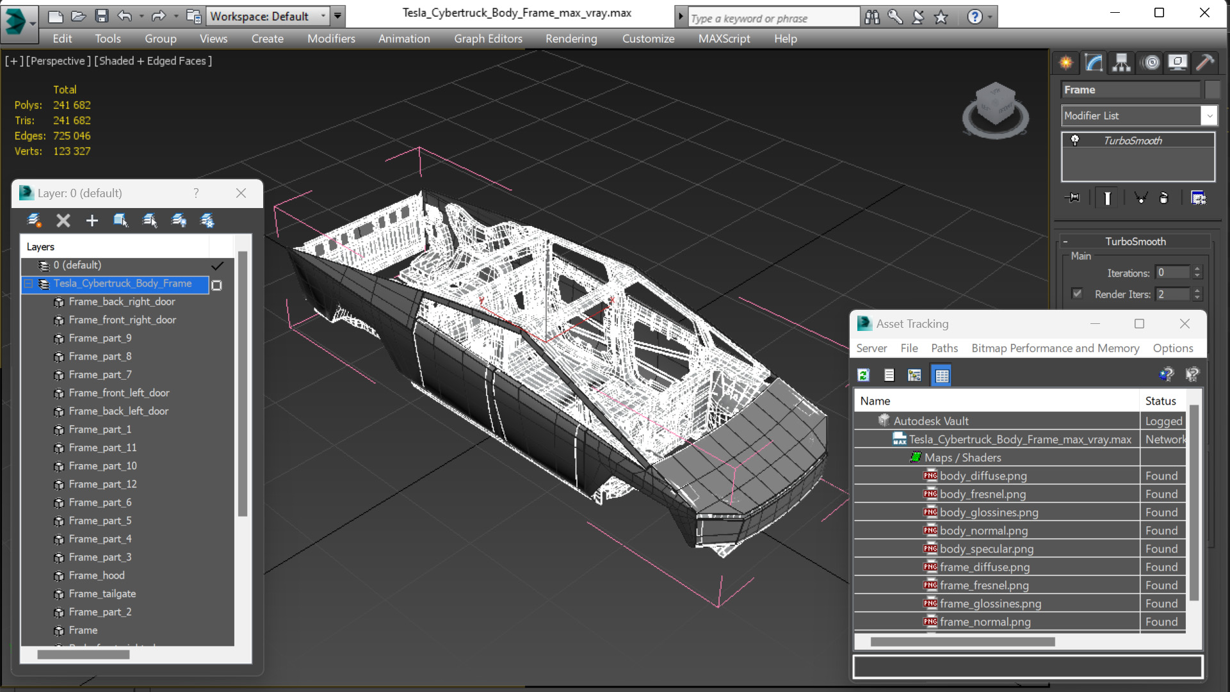1230x692 pixels.
Task: Click the checkmark for 0 (default) layer
Action: tap(218, 266)
